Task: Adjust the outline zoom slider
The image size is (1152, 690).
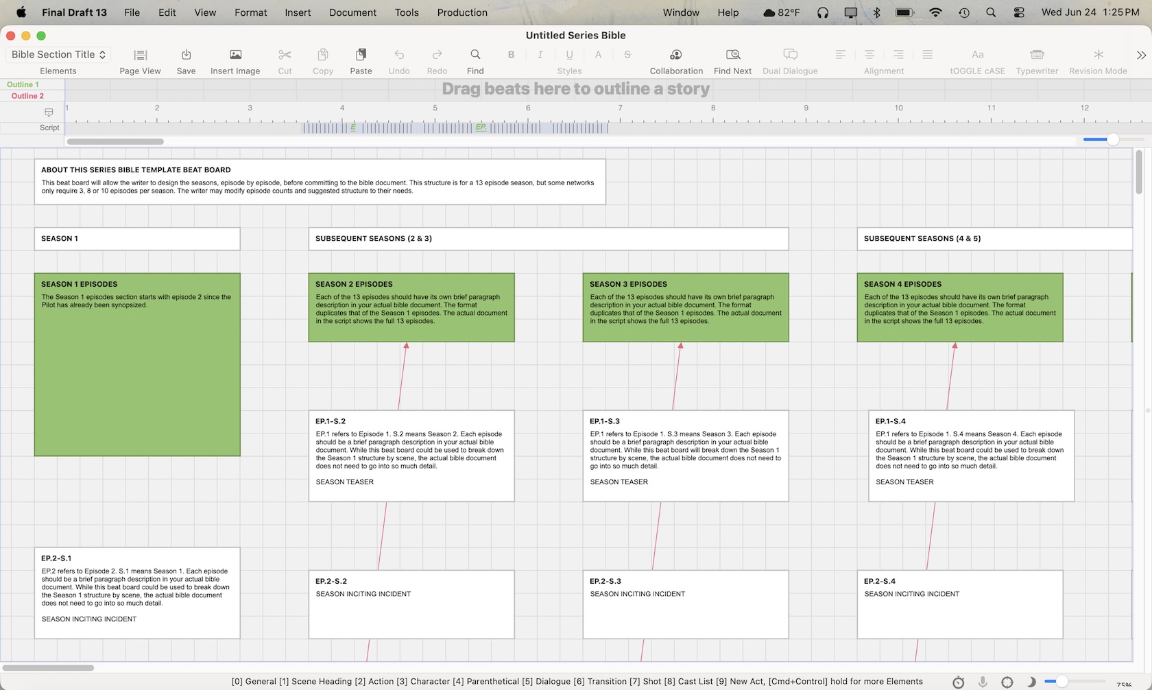Action: (1112, 139)
